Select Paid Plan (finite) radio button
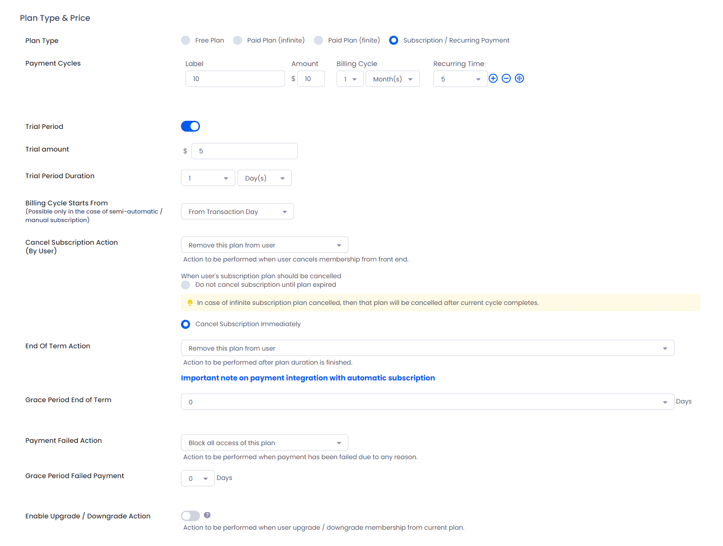The width and height of the screenshot is (723, 546). (x=319, y=40)
